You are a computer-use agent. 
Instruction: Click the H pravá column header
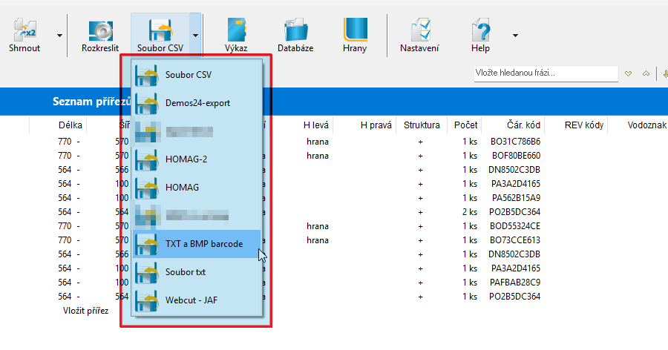tap(376, 125)
